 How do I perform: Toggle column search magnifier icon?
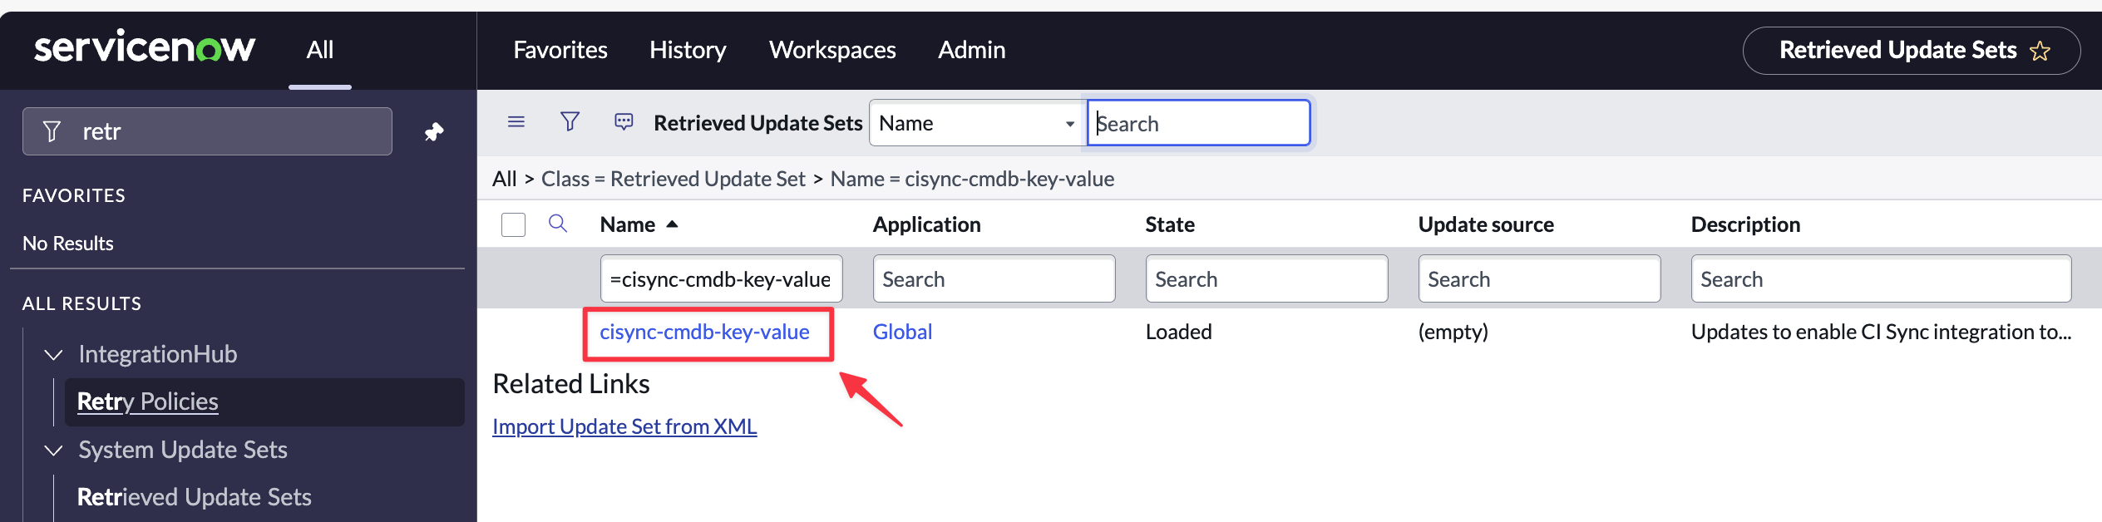pyautogui.click(x=558, y=224)
